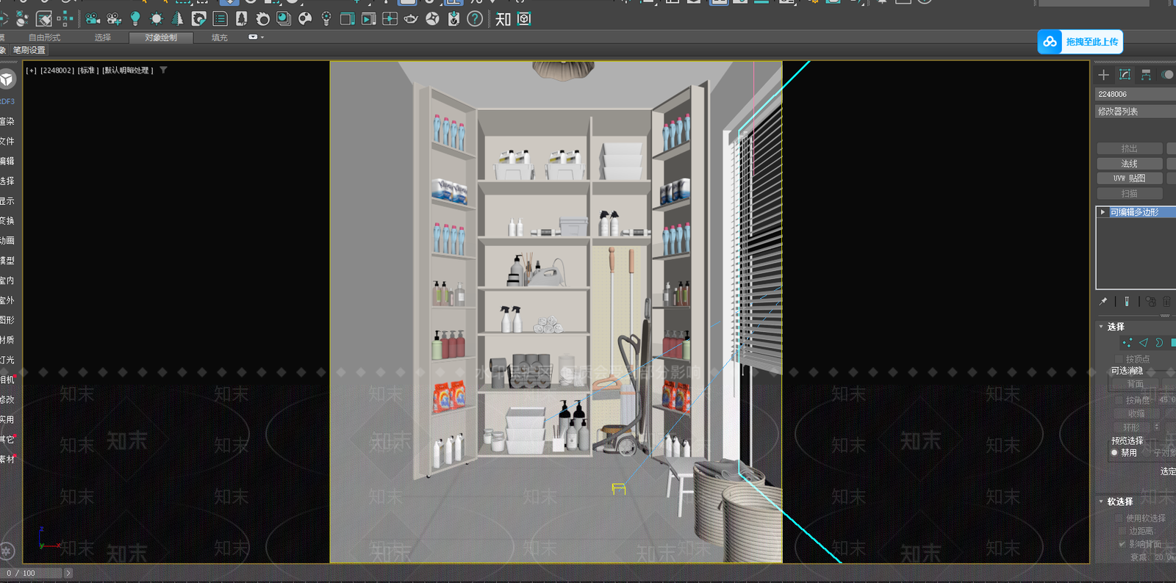Click the pine tree toolbar icon
Viewport: 1176px width, 583px height.
point(177,18)
